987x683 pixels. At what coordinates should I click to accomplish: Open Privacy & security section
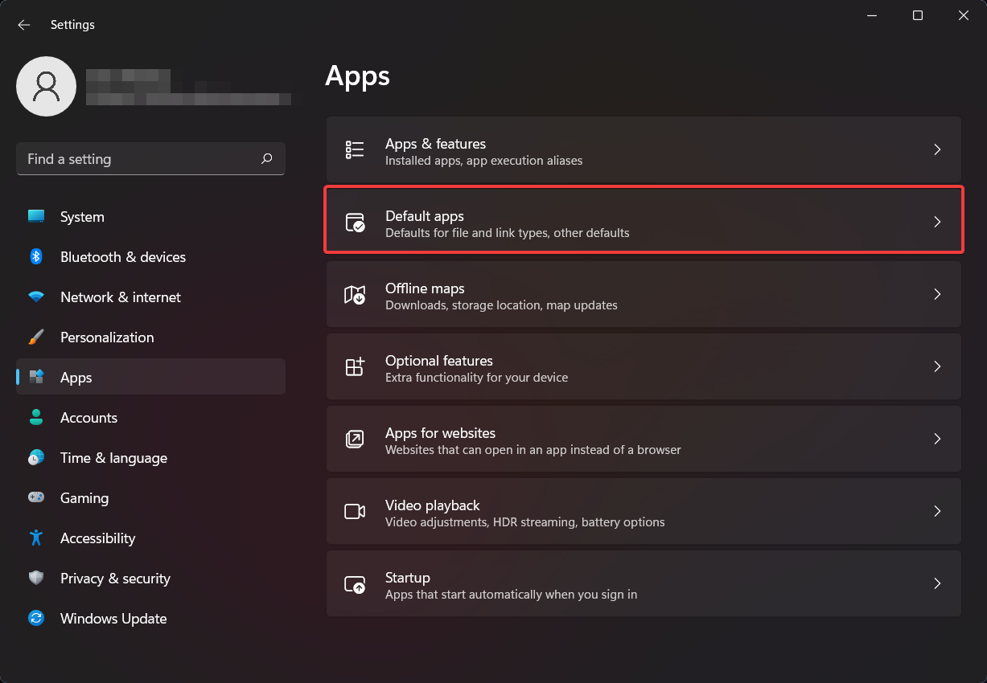pos(115,579)
